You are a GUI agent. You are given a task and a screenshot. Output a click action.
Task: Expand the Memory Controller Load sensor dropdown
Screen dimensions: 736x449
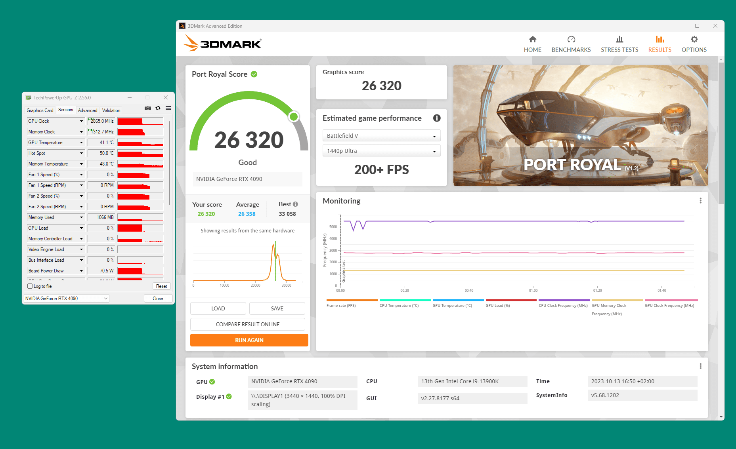tap(81, 239)
